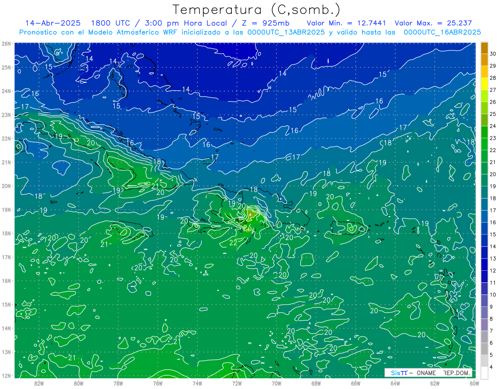Click the white colorbar band below the 5 label
Image resolution: width=504 pixels, height=389 pixels.
[484, 373]
